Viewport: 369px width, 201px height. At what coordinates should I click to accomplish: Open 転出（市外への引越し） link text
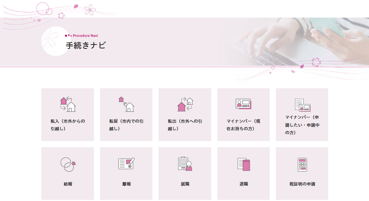pos(185,125)
